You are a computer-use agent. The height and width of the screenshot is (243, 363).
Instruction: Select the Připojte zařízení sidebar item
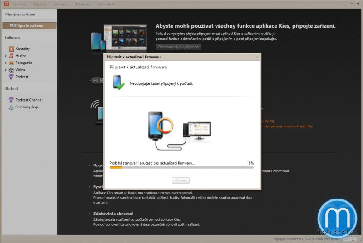click(29, 25)
